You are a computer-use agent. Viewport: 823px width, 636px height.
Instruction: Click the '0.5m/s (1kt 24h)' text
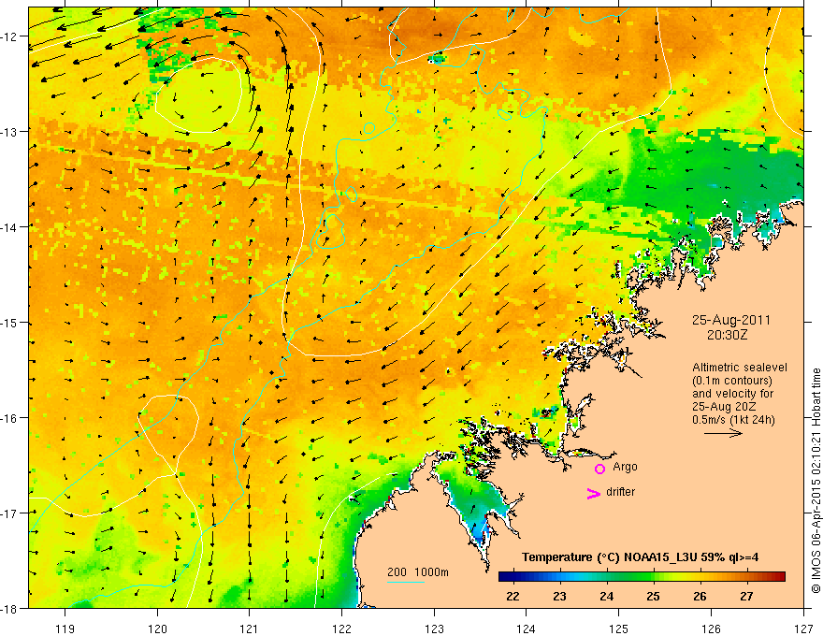point(733,420)
